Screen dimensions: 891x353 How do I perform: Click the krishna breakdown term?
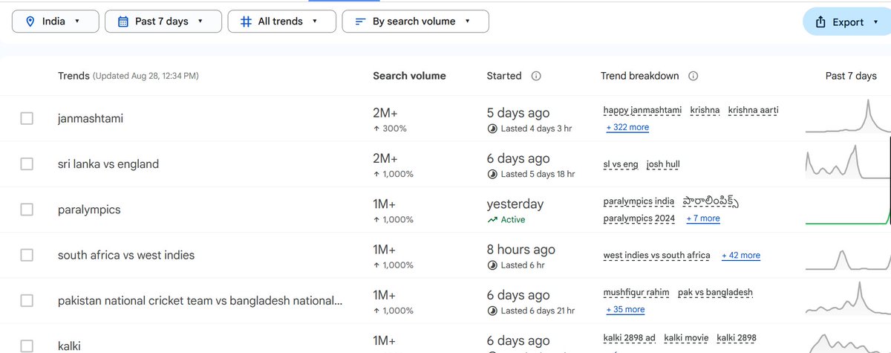[705, 110]
